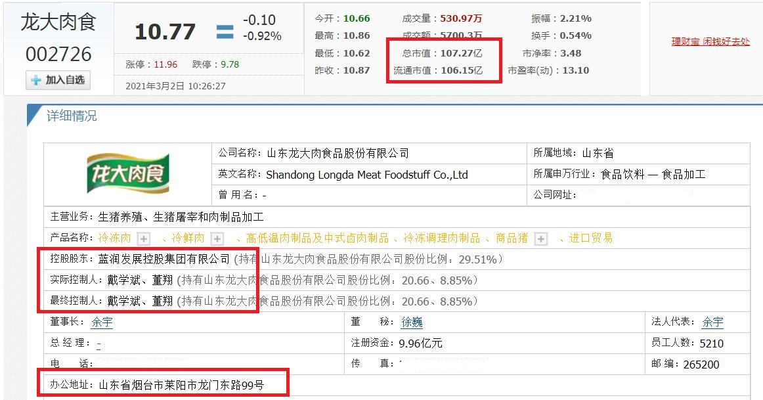763x400 pixels.
Task: Click the employee count 5210
Action: click(x=711, y=344)
